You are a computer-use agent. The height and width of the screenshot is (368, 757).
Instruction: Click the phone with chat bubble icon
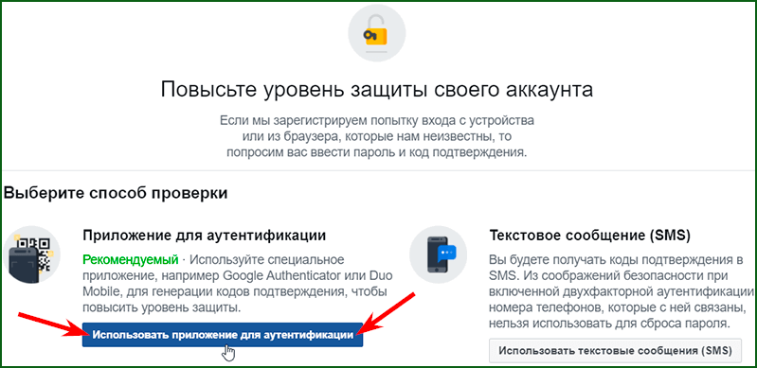(439, 254)
